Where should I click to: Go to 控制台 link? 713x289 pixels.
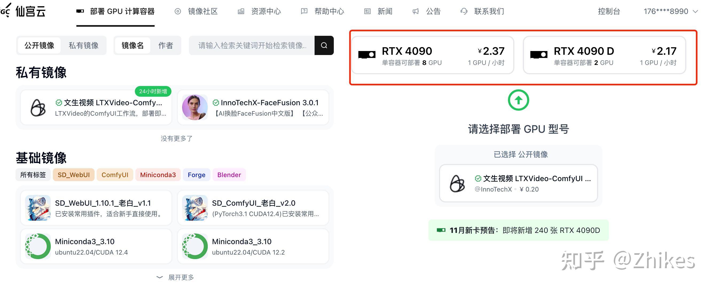click(609, 11)
